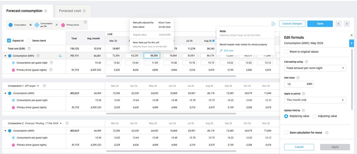Viewport: 357px width, 154px height.
Task: Open the Calculating using dropdown
Action: (x=315, y=68)
